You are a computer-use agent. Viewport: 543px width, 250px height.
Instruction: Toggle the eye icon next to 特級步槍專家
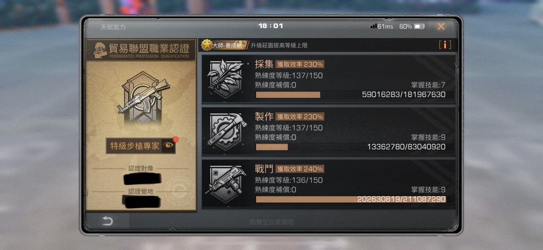169,145
